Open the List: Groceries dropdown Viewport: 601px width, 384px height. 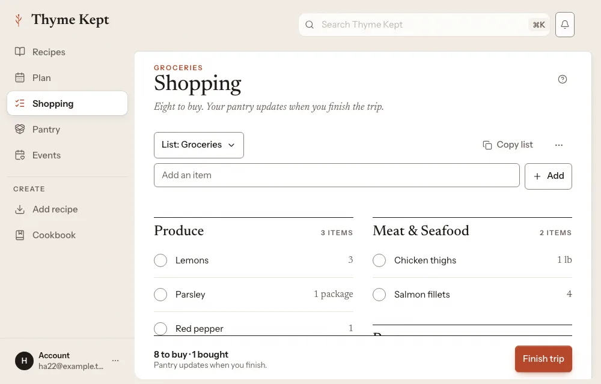(198, 145)
